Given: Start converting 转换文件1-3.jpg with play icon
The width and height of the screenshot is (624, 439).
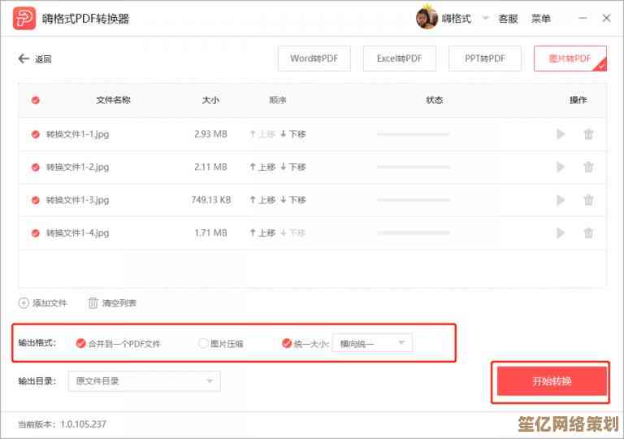Looking at the screenshot, I should point(561,200).
